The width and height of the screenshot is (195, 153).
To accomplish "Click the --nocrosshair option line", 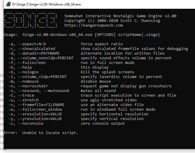I will (90, 86).
